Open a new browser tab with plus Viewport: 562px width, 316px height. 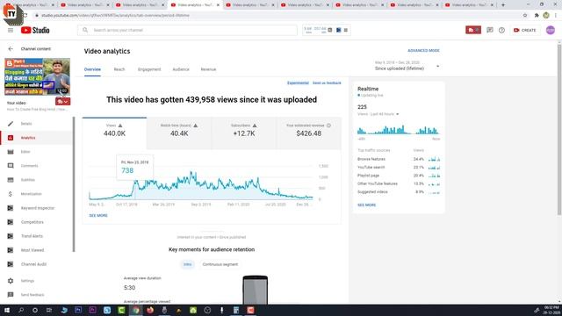point(503,5)
